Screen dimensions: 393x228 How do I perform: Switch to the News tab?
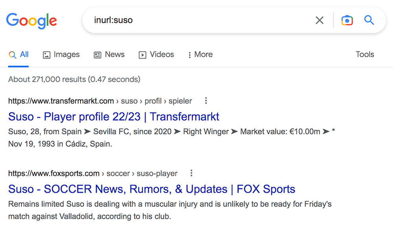click(x=109, y=55)
